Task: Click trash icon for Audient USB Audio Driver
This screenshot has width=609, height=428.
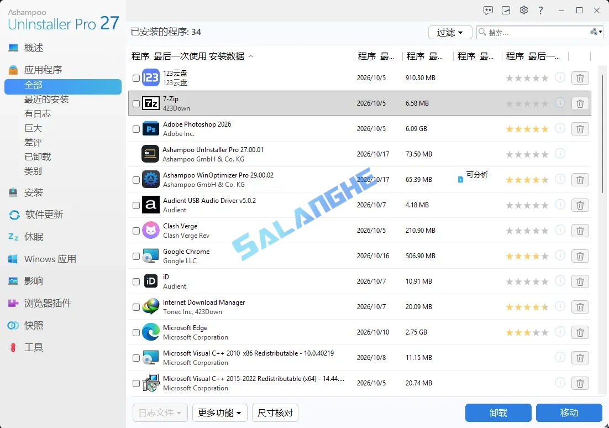Action: click(x=580, y=205)
